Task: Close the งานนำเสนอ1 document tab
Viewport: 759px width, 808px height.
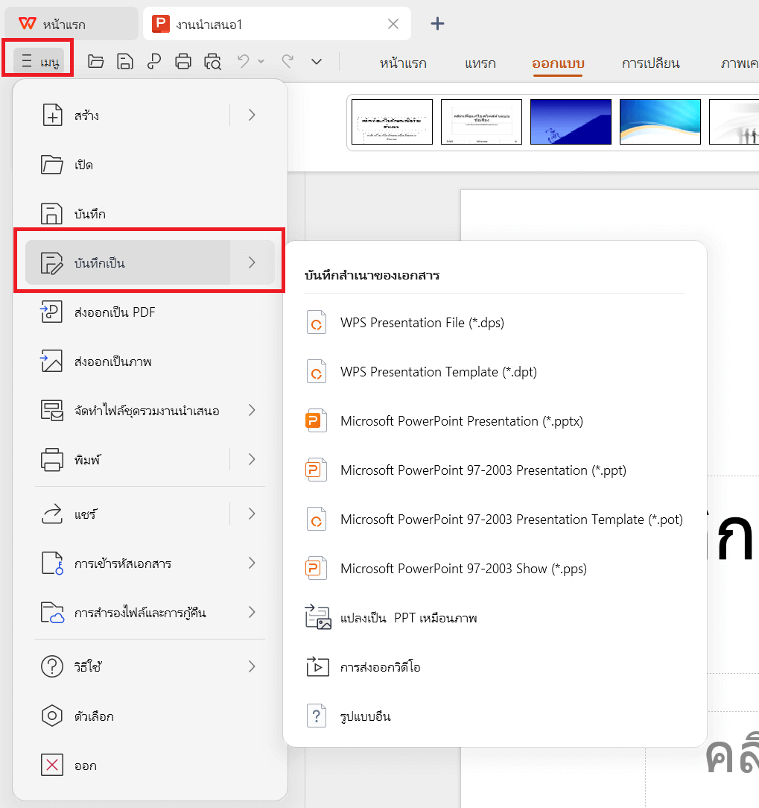Action: (393, 24)
